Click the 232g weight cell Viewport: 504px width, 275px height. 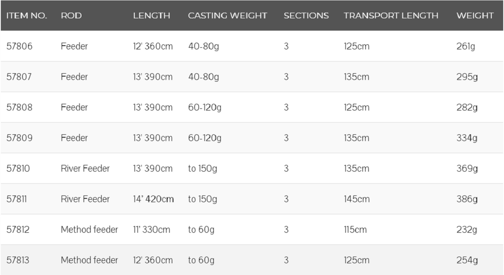467,229
